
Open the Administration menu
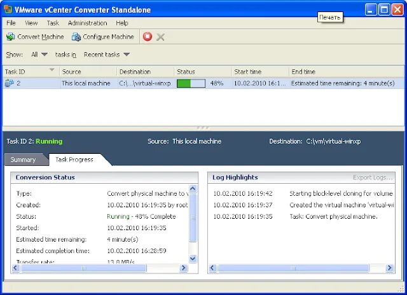click(88, 23)
